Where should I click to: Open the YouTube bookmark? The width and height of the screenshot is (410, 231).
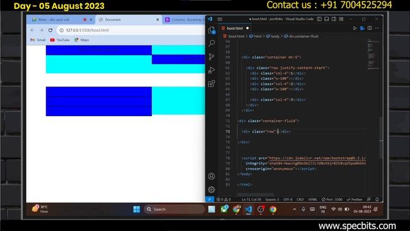(x=60, y=40)
